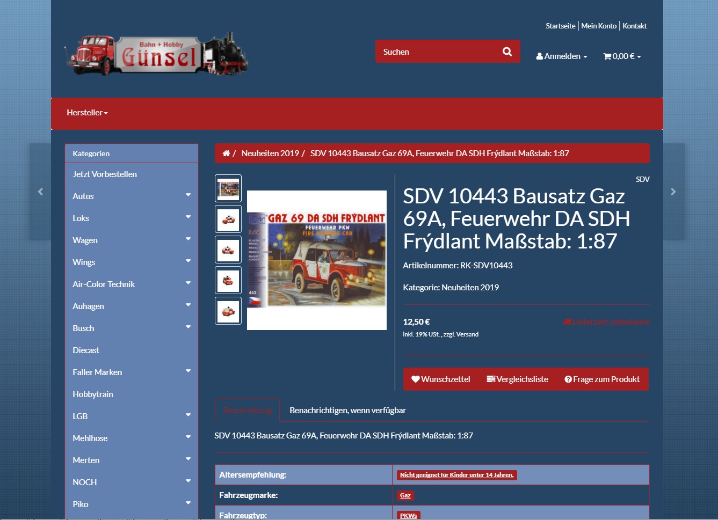Screen dimensions: 718x520
Task: Open the shopping cart 0,00 € dropdown
Action: click(622, 56)
